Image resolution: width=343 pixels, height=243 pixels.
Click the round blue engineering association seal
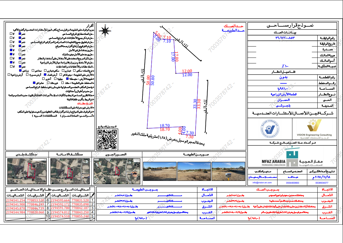[x=271, y=129]
